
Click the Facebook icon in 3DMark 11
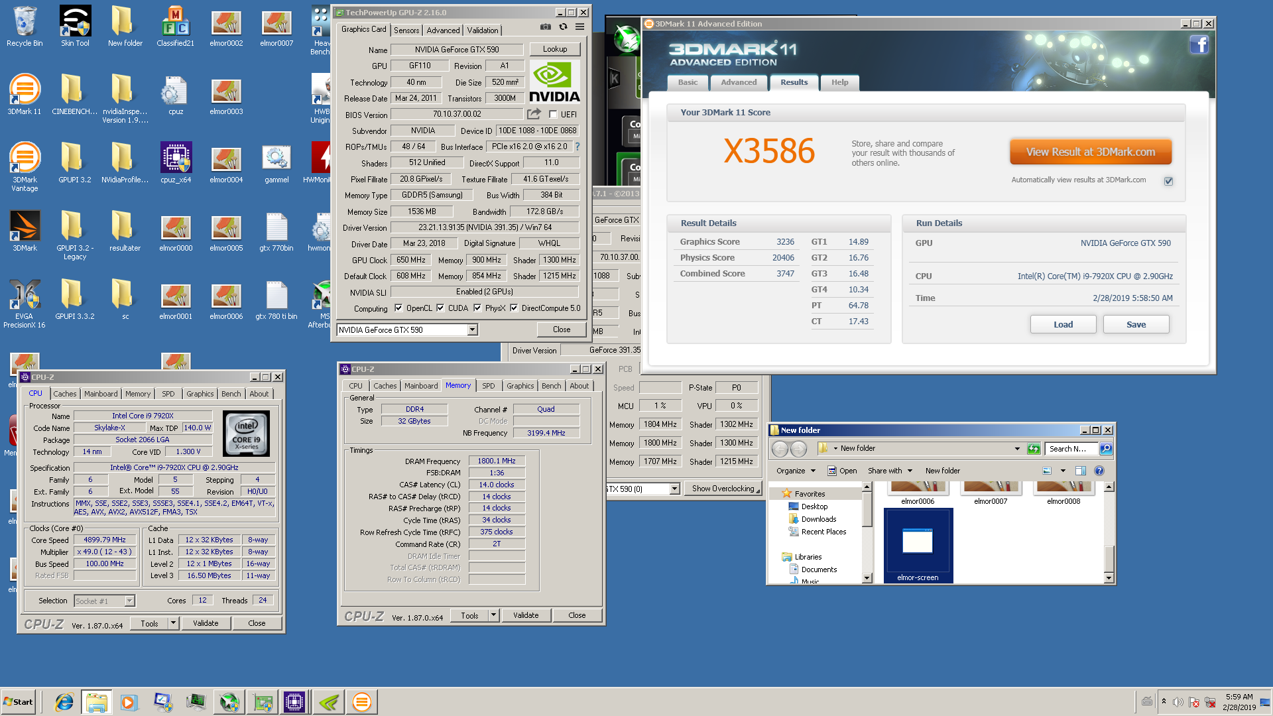click(x=1199, y=45)
